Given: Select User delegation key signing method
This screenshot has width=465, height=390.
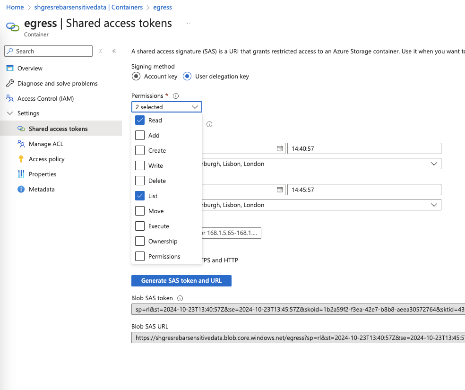Looking at the screenshot, I should click(x=187, y=76).
